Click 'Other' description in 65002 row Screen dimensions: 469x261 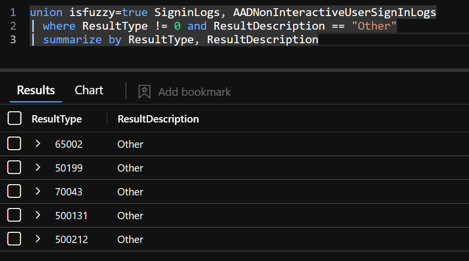[130, 144]
